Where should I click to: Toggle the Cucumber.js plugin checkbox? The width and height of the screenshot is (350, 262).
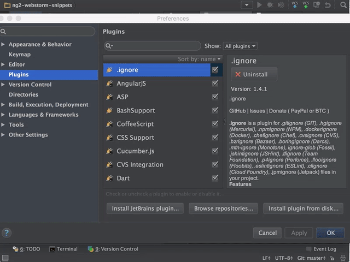tap(215, 151)
